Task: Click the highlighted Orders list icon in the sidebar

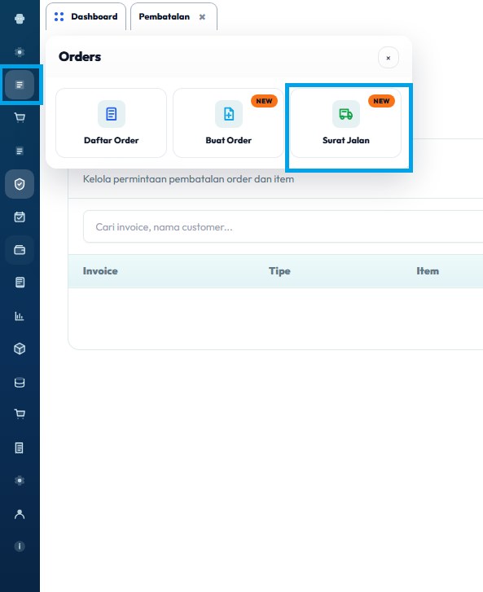Action: pos(20,85)
